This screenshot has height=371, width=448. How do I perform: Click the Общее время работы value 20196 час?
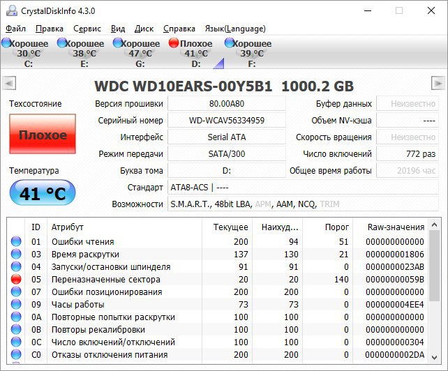(x=408, y=170)
